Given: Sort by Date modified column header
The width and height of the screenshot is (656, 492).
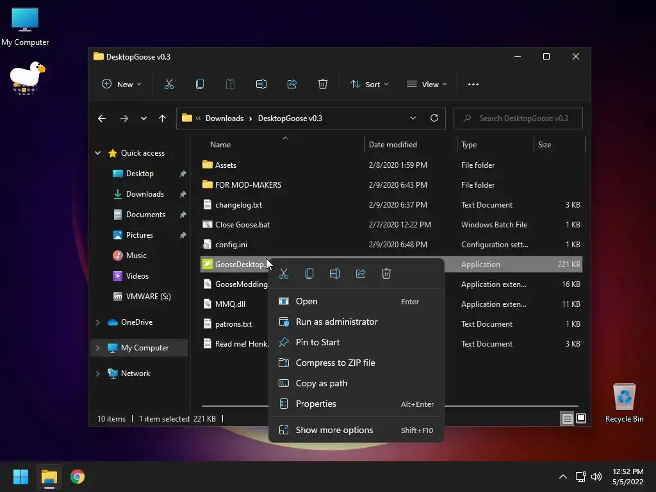Looking at the screenshot, I should tap(393, 145).
